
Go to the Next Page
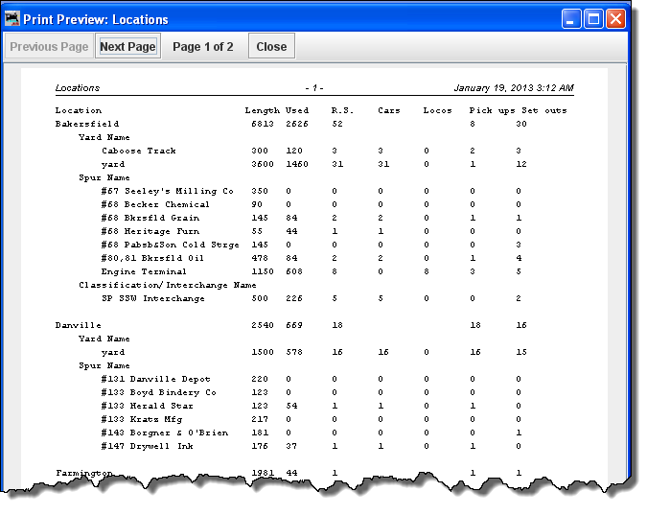pyautogui.click(x=127, y=46)
